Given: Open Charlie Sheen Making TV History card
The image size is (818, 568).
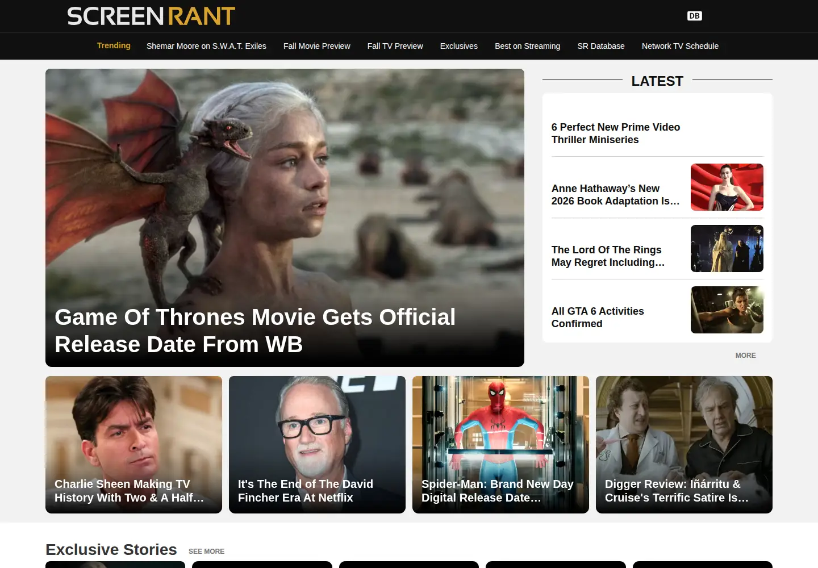Looking at the screenshot, I should (x=133, y=445).
